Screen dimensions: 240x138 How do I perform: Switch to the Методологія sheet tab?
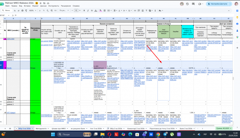(41, 129)
